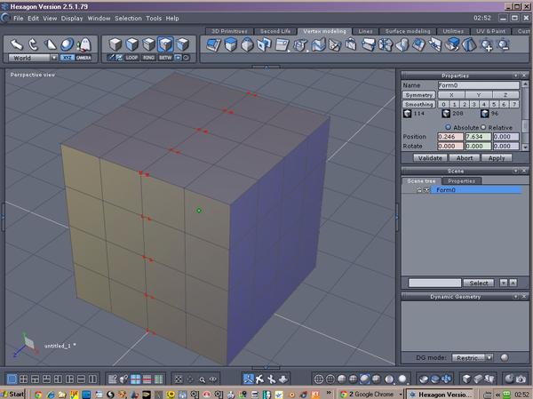533x399 pixels.
Task: Toggle the BETW selection button
Action: click(x=165, y=58)
